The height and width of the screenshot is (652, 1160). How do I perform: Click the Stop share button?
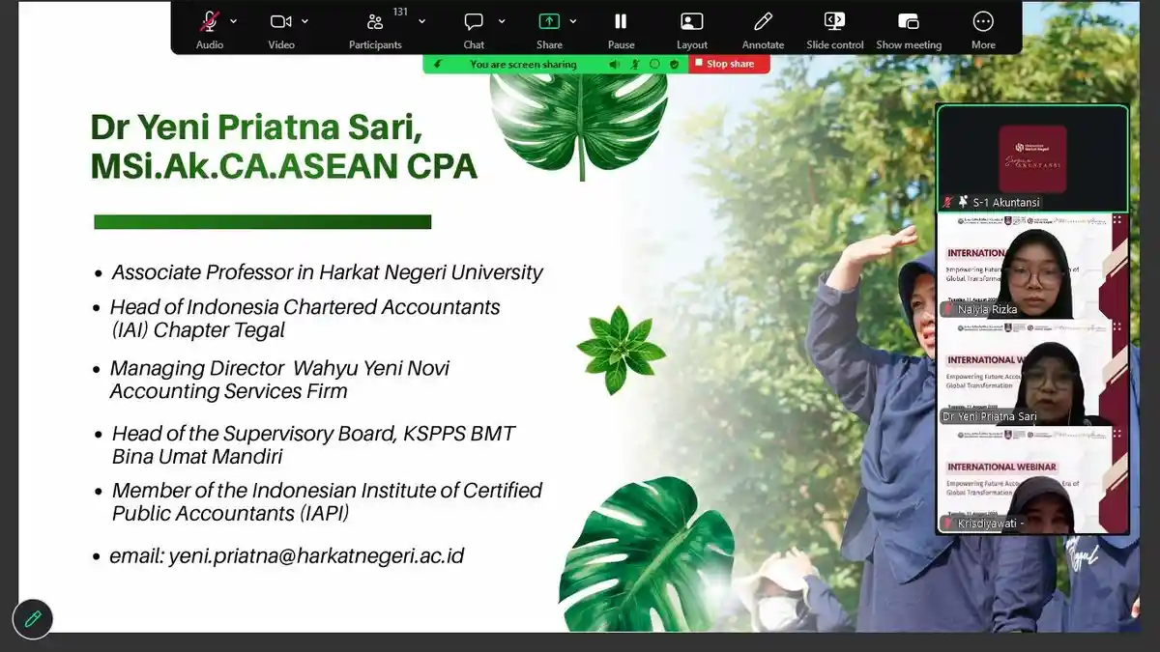tap(729, 64)
